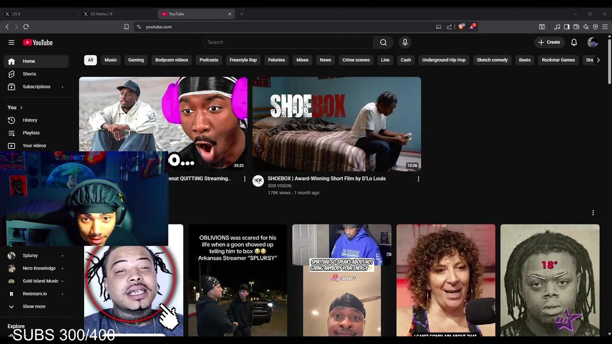Open the browser main menu
Image resolution: width=612 pixels, height=344 pixels.
point(605,27)
